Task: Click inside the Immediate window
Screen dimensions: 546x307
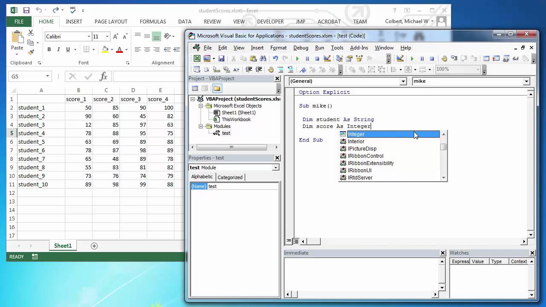Action: [362, 274]
